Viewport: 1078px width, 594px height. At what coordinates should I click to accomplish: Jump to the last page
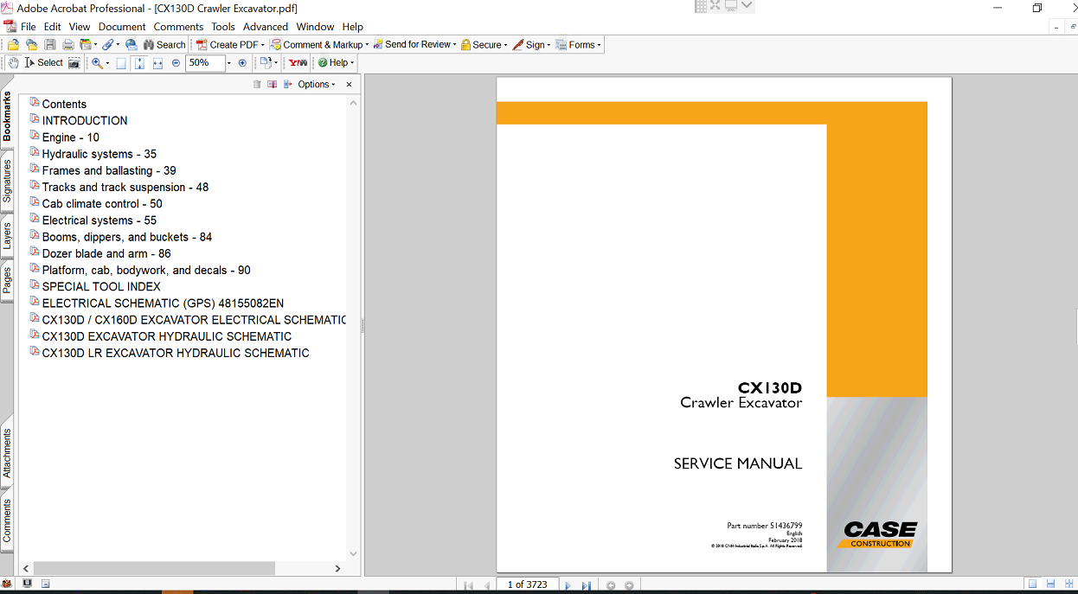click(586, 585)
